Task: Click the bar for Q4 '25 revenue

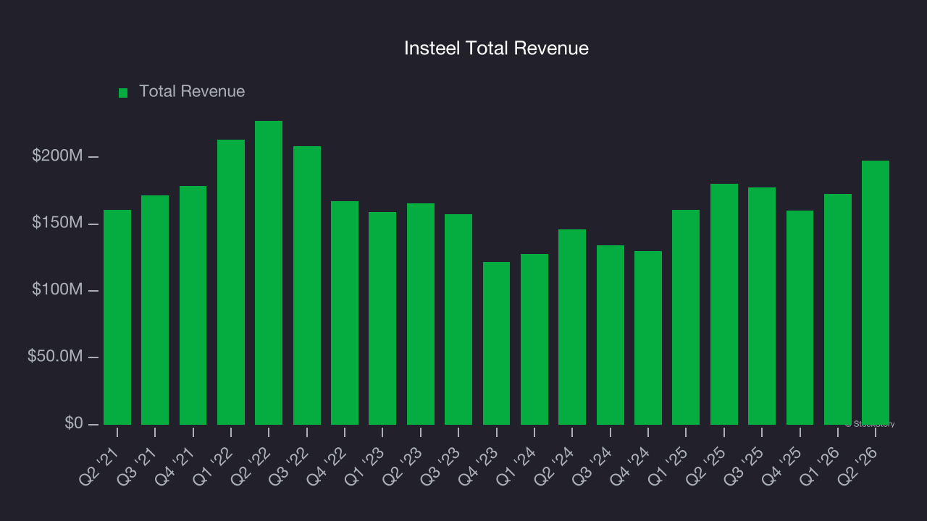Action: click(800, 318)
